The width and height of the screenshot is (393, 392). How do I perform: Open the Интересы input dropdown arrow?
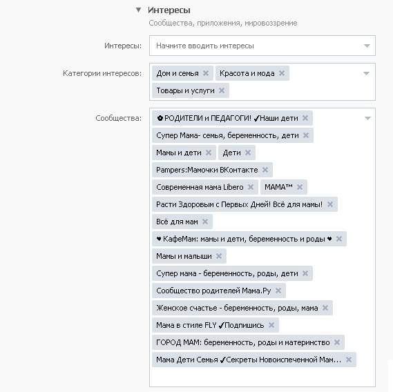coord(367,46)
